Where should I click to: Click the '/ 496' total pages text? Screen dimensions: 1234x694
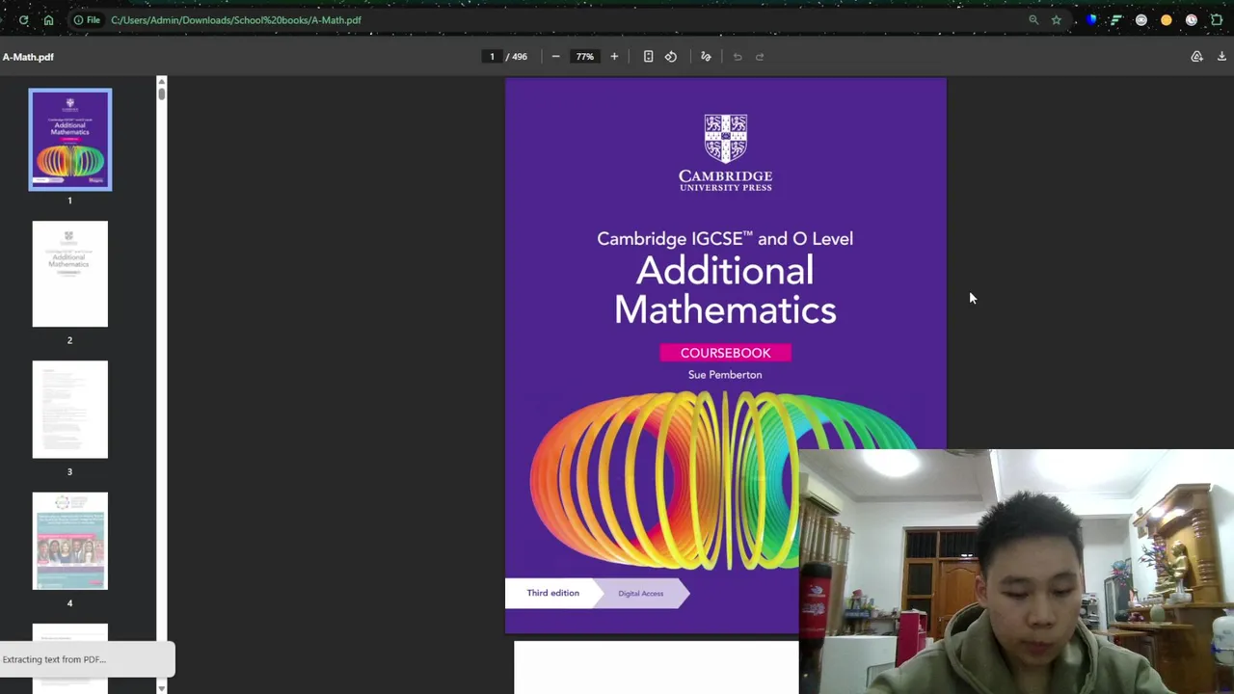[517, 57]
